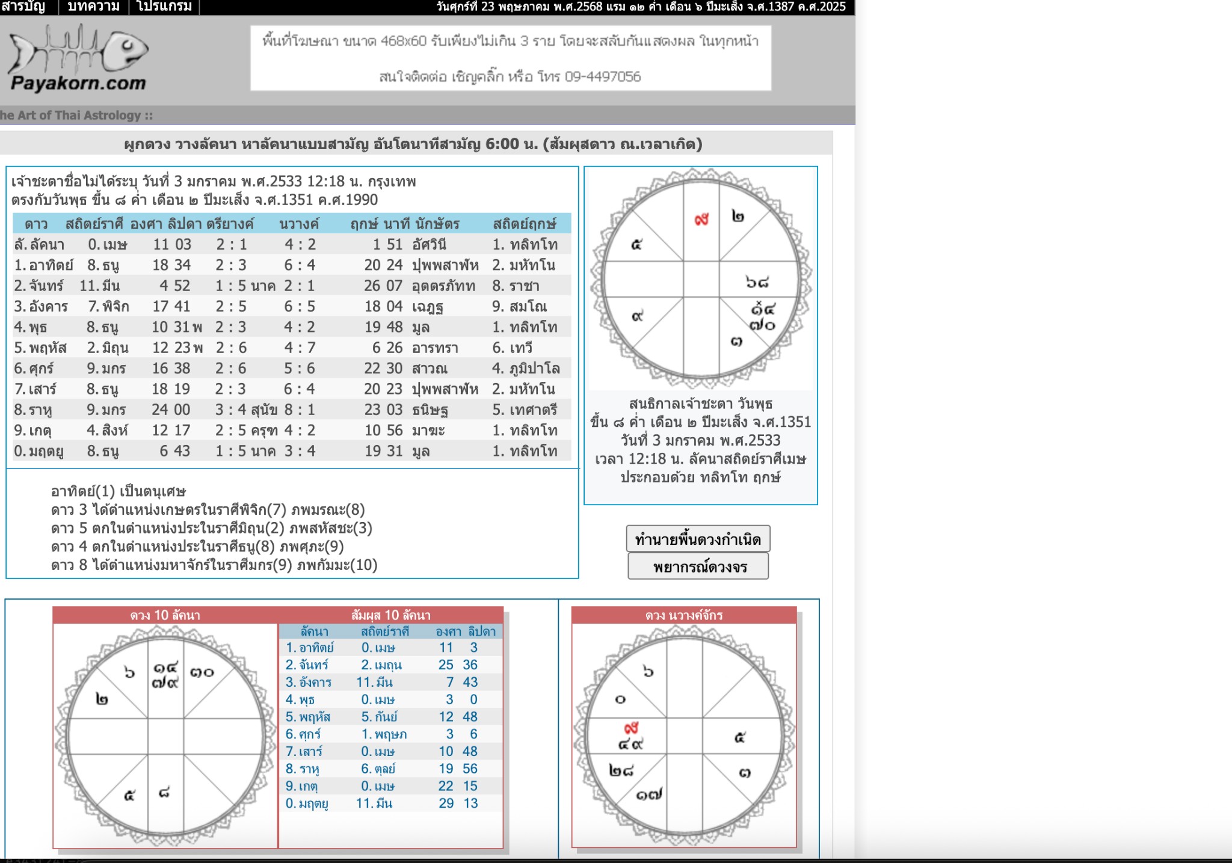This screenshot has height=863, width=1232.
Task: Click the ล. ลัคนา row label
Action: 39,244
